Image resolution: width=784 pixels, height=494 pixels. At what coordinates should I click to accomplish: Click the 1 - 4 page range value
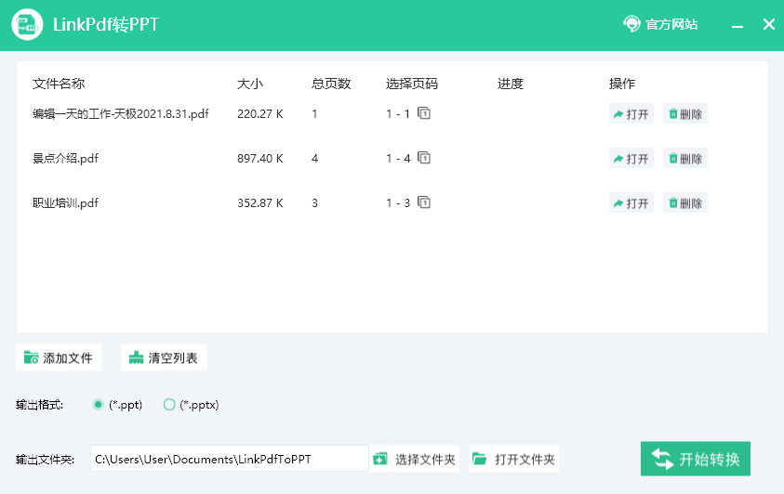click(398, 159)
